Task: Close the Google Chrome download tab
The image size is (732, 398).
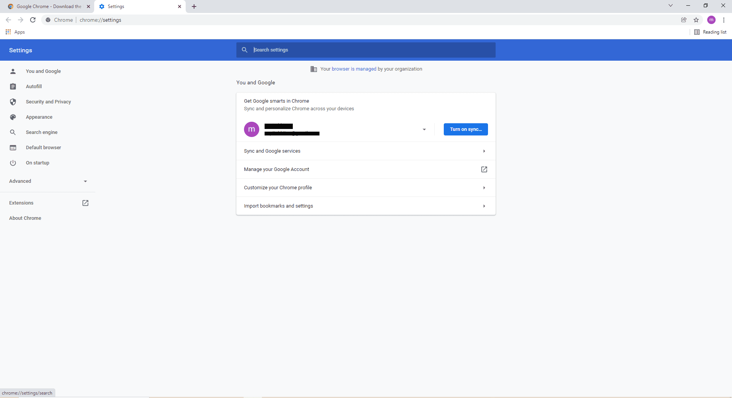Action: point(88,6)
